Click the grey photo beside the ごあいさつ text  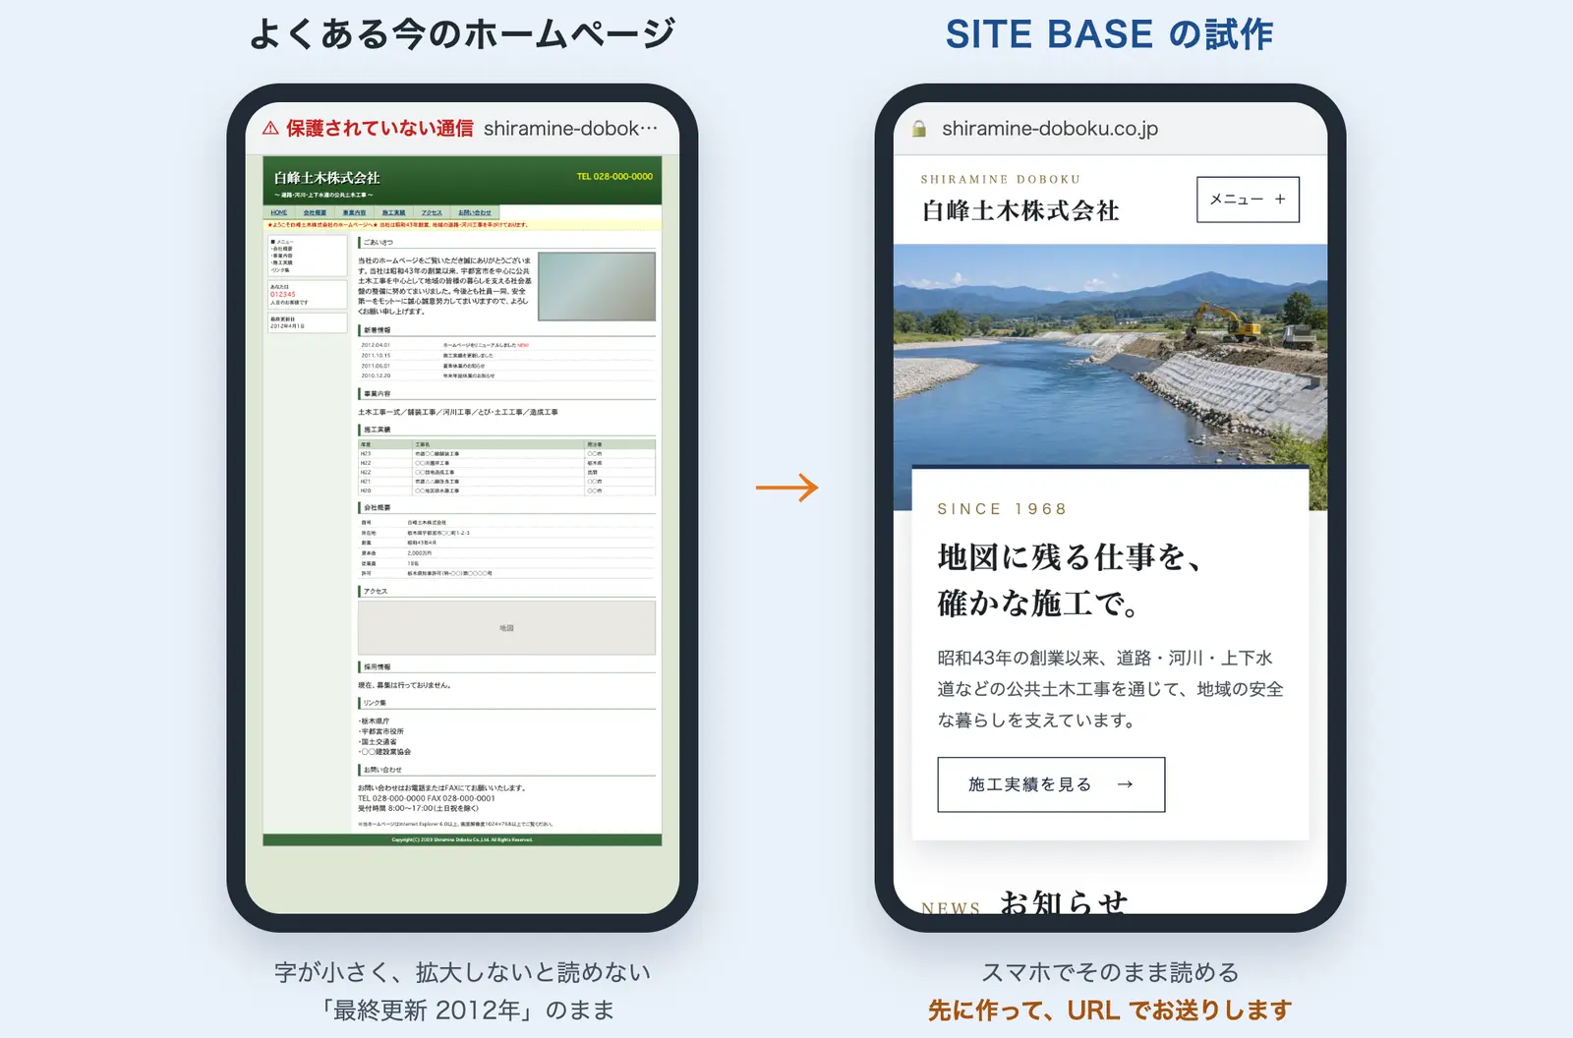597,286
